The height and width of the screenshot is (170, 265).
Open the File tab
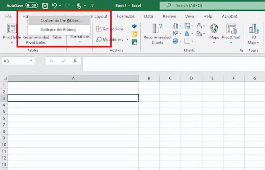[8, 16]
